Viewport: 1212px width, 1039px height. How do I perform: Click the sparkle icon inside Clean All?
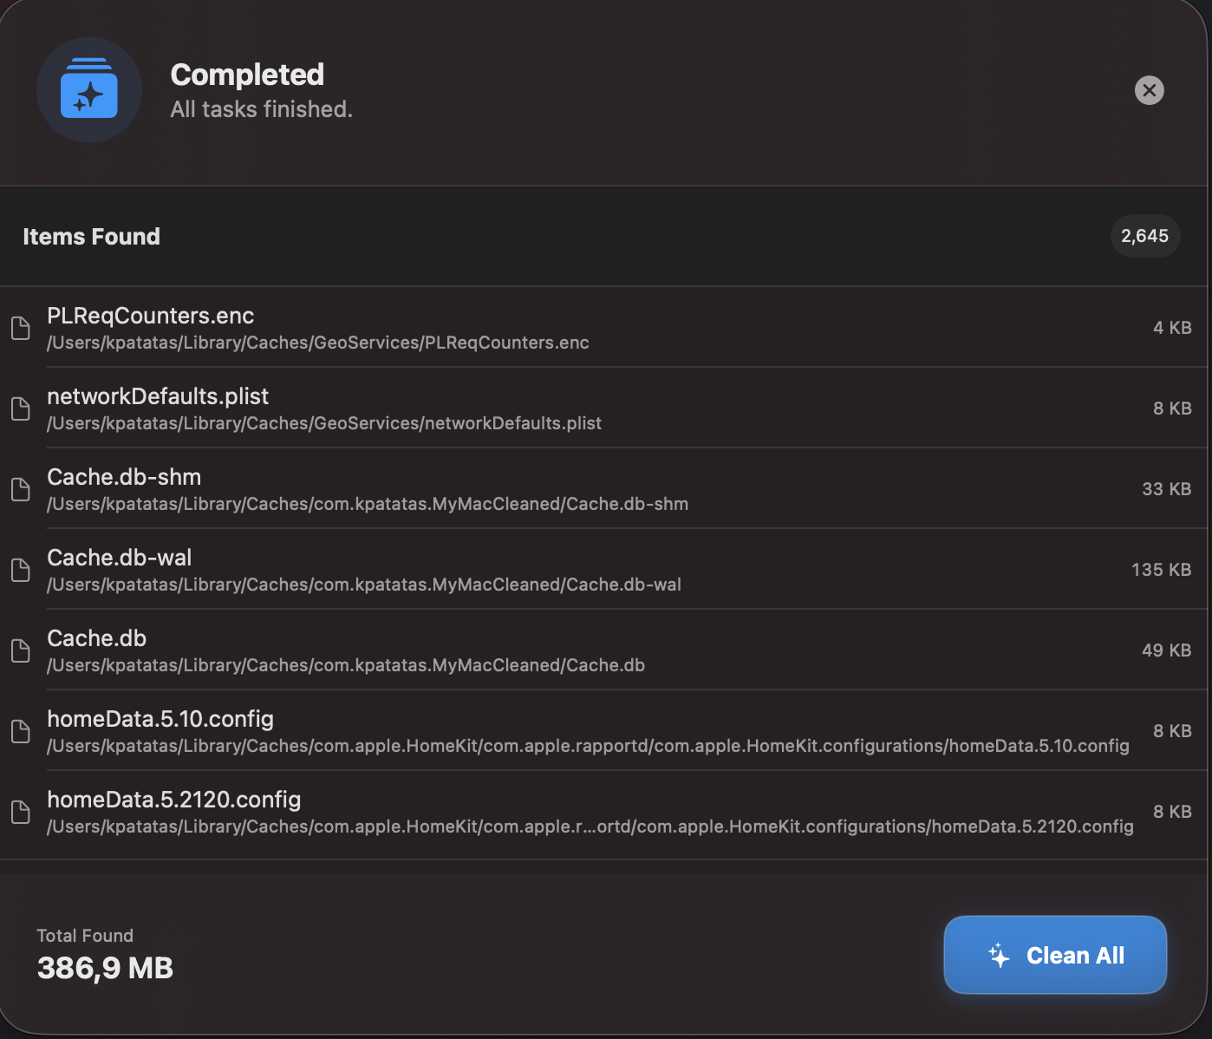(999, 954)
